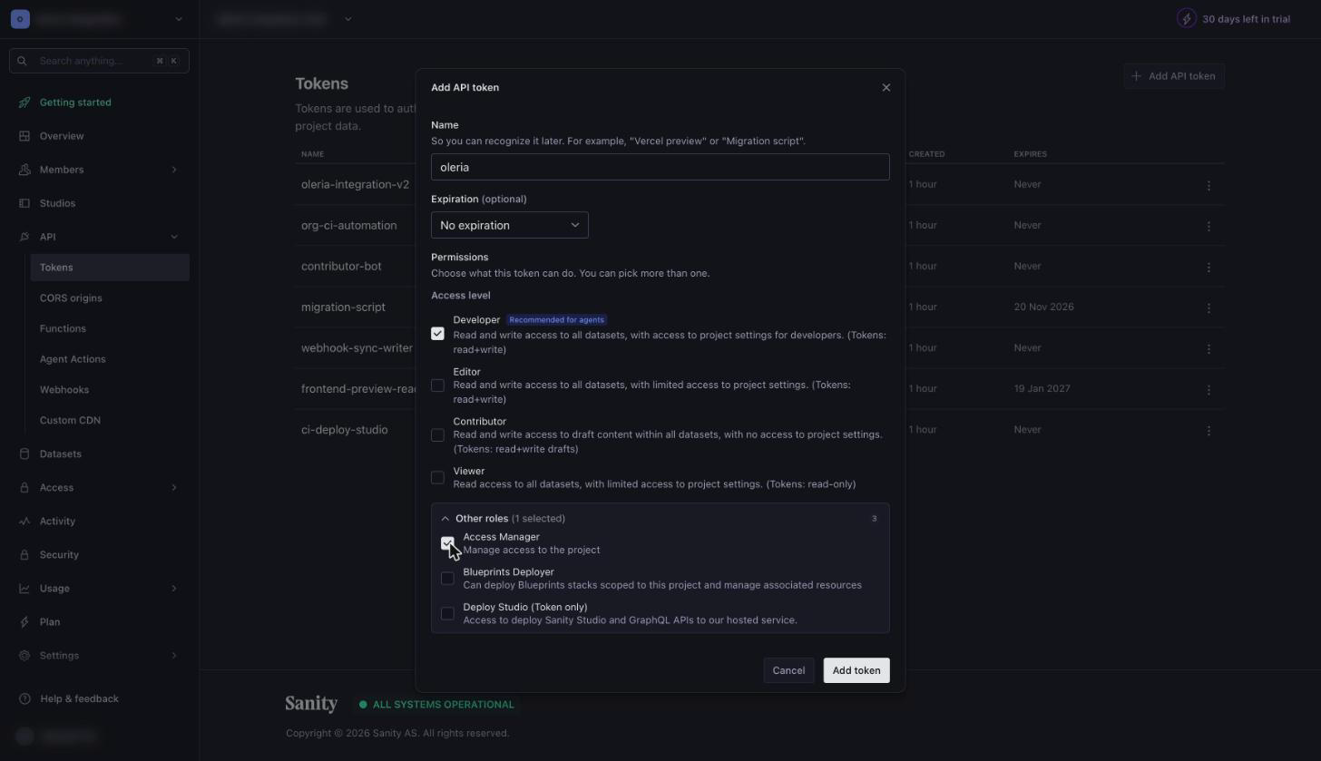Check the Editor access level checkbox
1321x761 pixels.
coord(437,385)
